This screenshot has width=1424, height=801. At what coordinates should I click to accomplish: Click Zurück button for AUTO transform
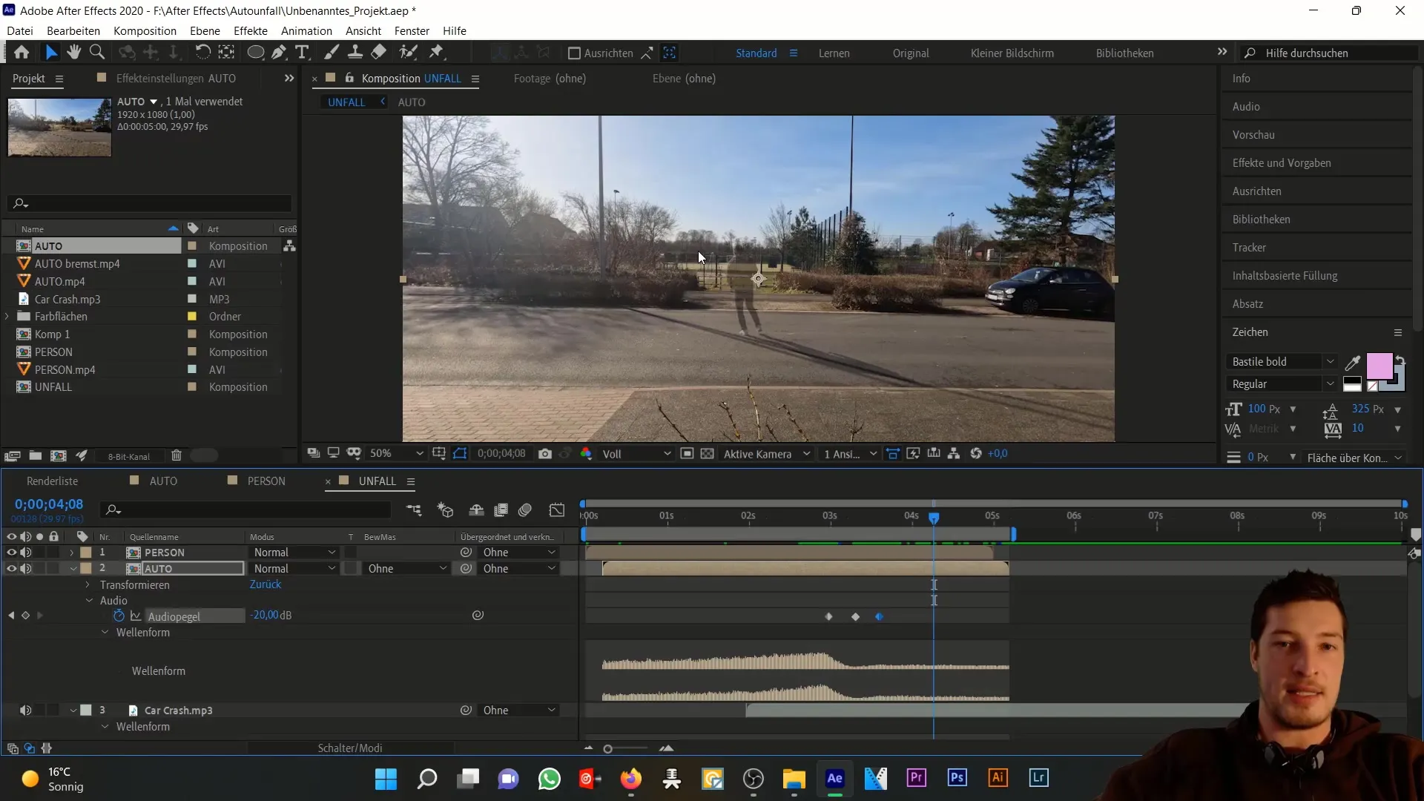(x=264, y=584)
